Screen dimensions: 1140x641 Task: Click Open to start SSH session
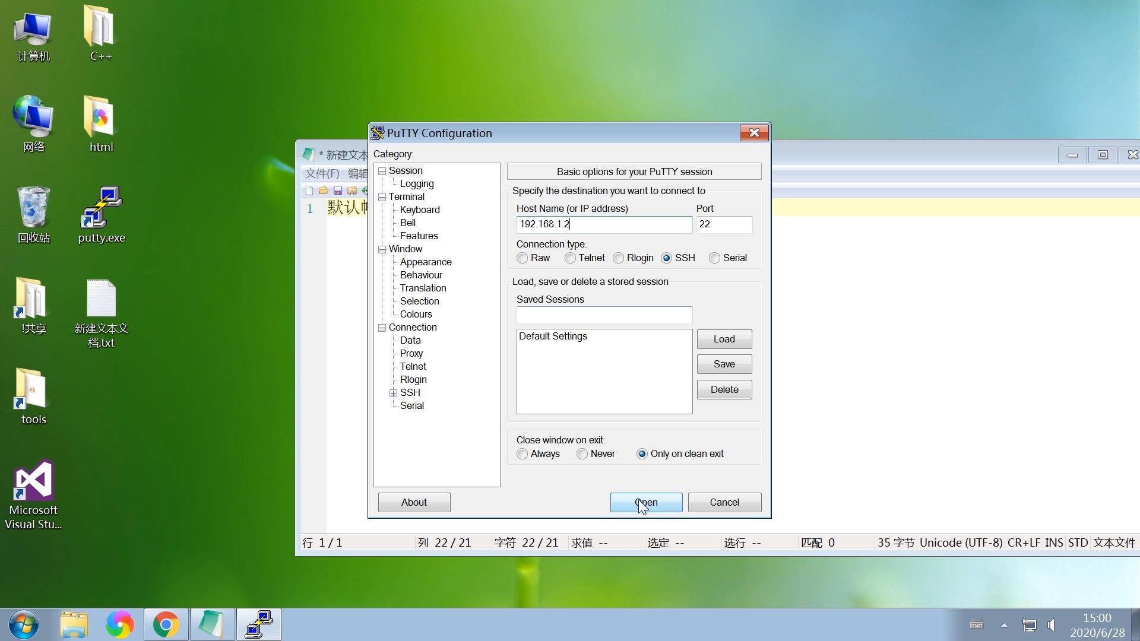coord(645,502)
